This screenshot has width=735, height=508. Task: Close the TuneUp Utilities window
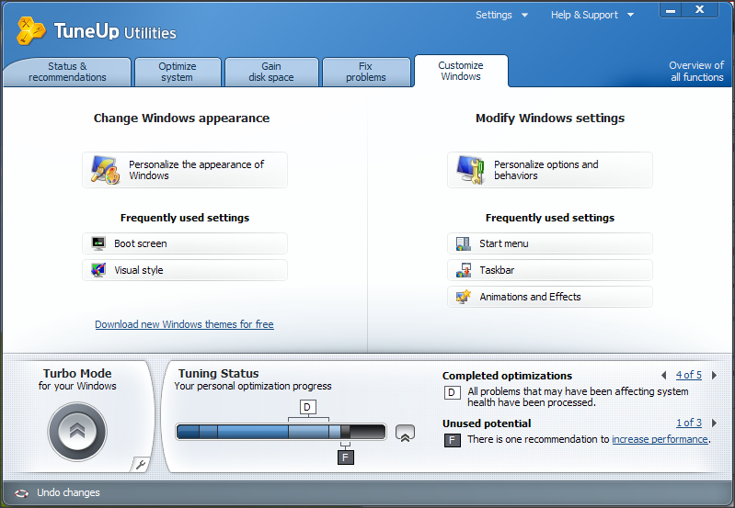click(700, 10)
